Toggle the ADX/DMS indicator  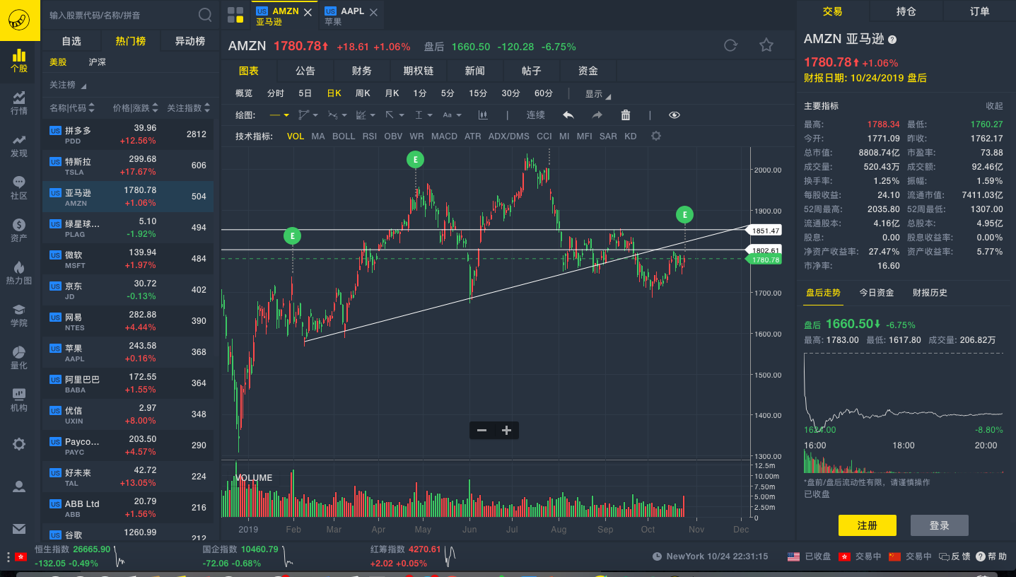pyautogui.click(x=508, y=136)
